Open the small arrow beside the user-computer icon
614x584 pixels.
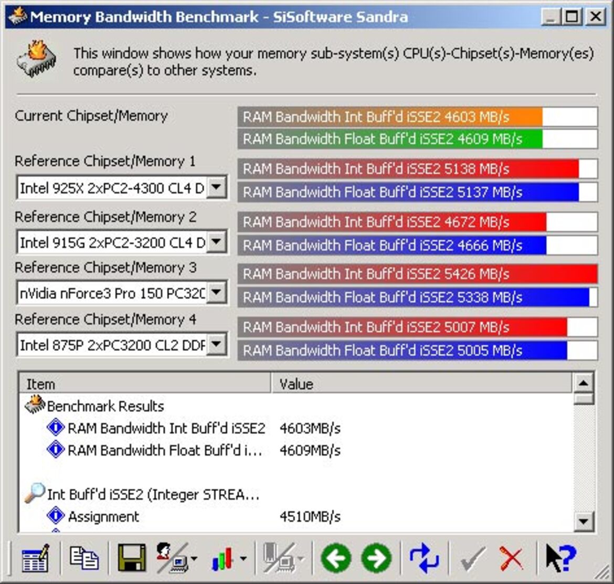point(194,559)
